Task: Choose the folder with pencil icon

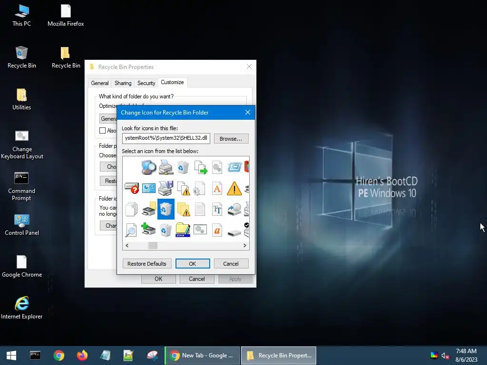Action: pyautogui.click(x=183, y=230)
